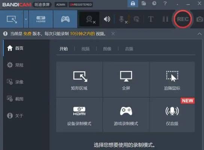The image size is (204, 150).
Task: Choose the 追随鼠标 follow mouse tile
Action: click(172, 79)
